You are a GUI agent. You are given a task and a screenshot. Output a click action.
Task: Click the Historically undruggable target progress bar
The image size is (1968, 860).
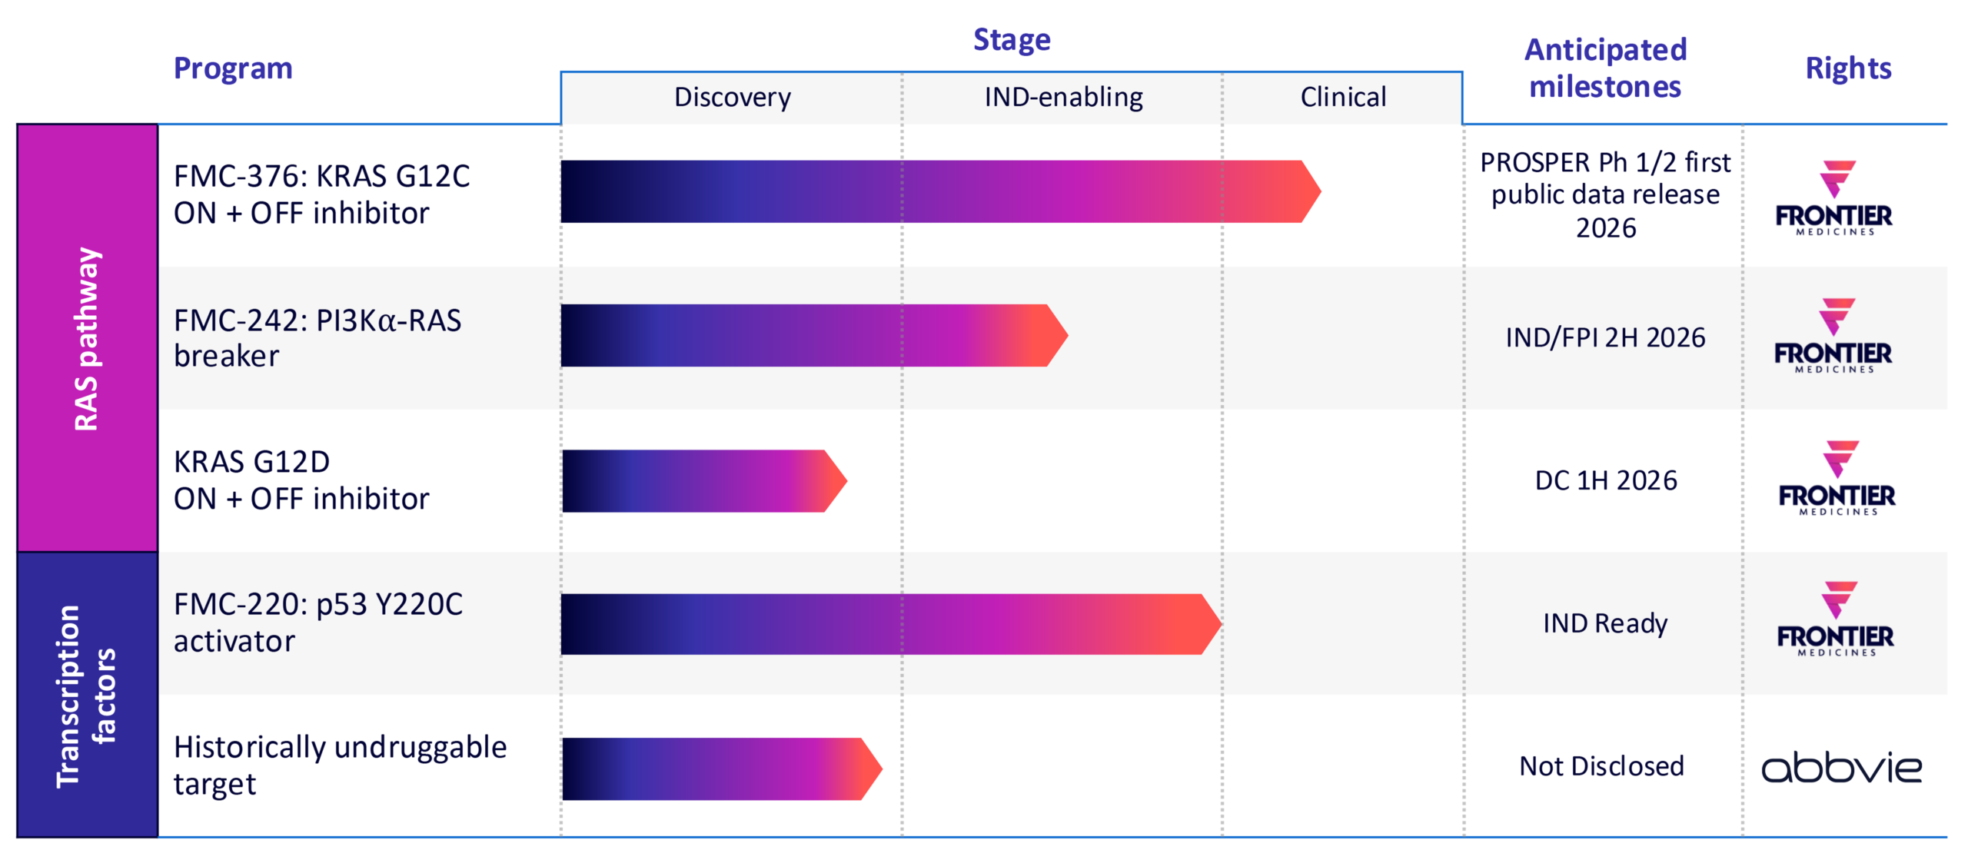[x=719, y=769]
